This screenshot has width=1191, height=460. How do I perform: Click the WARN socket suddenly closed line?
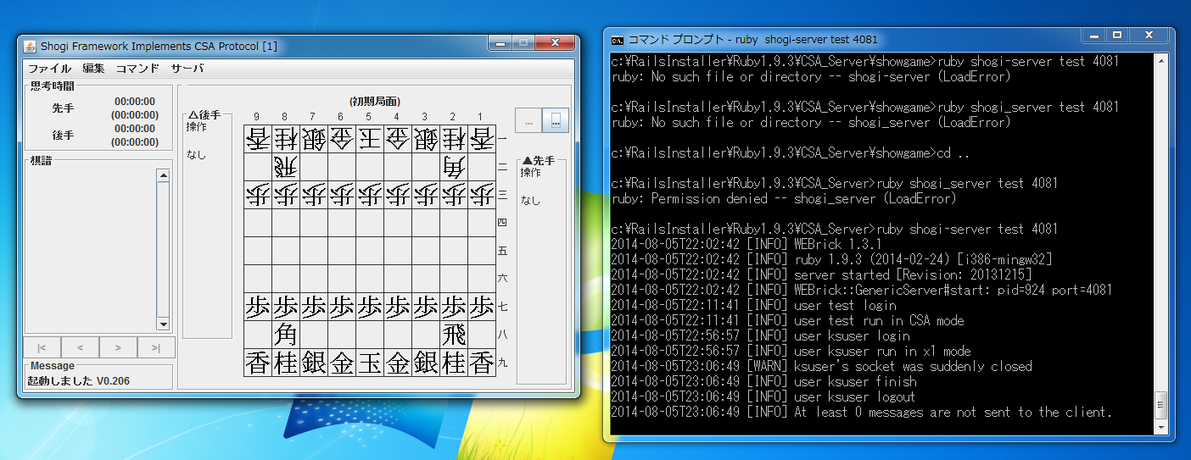821,366
